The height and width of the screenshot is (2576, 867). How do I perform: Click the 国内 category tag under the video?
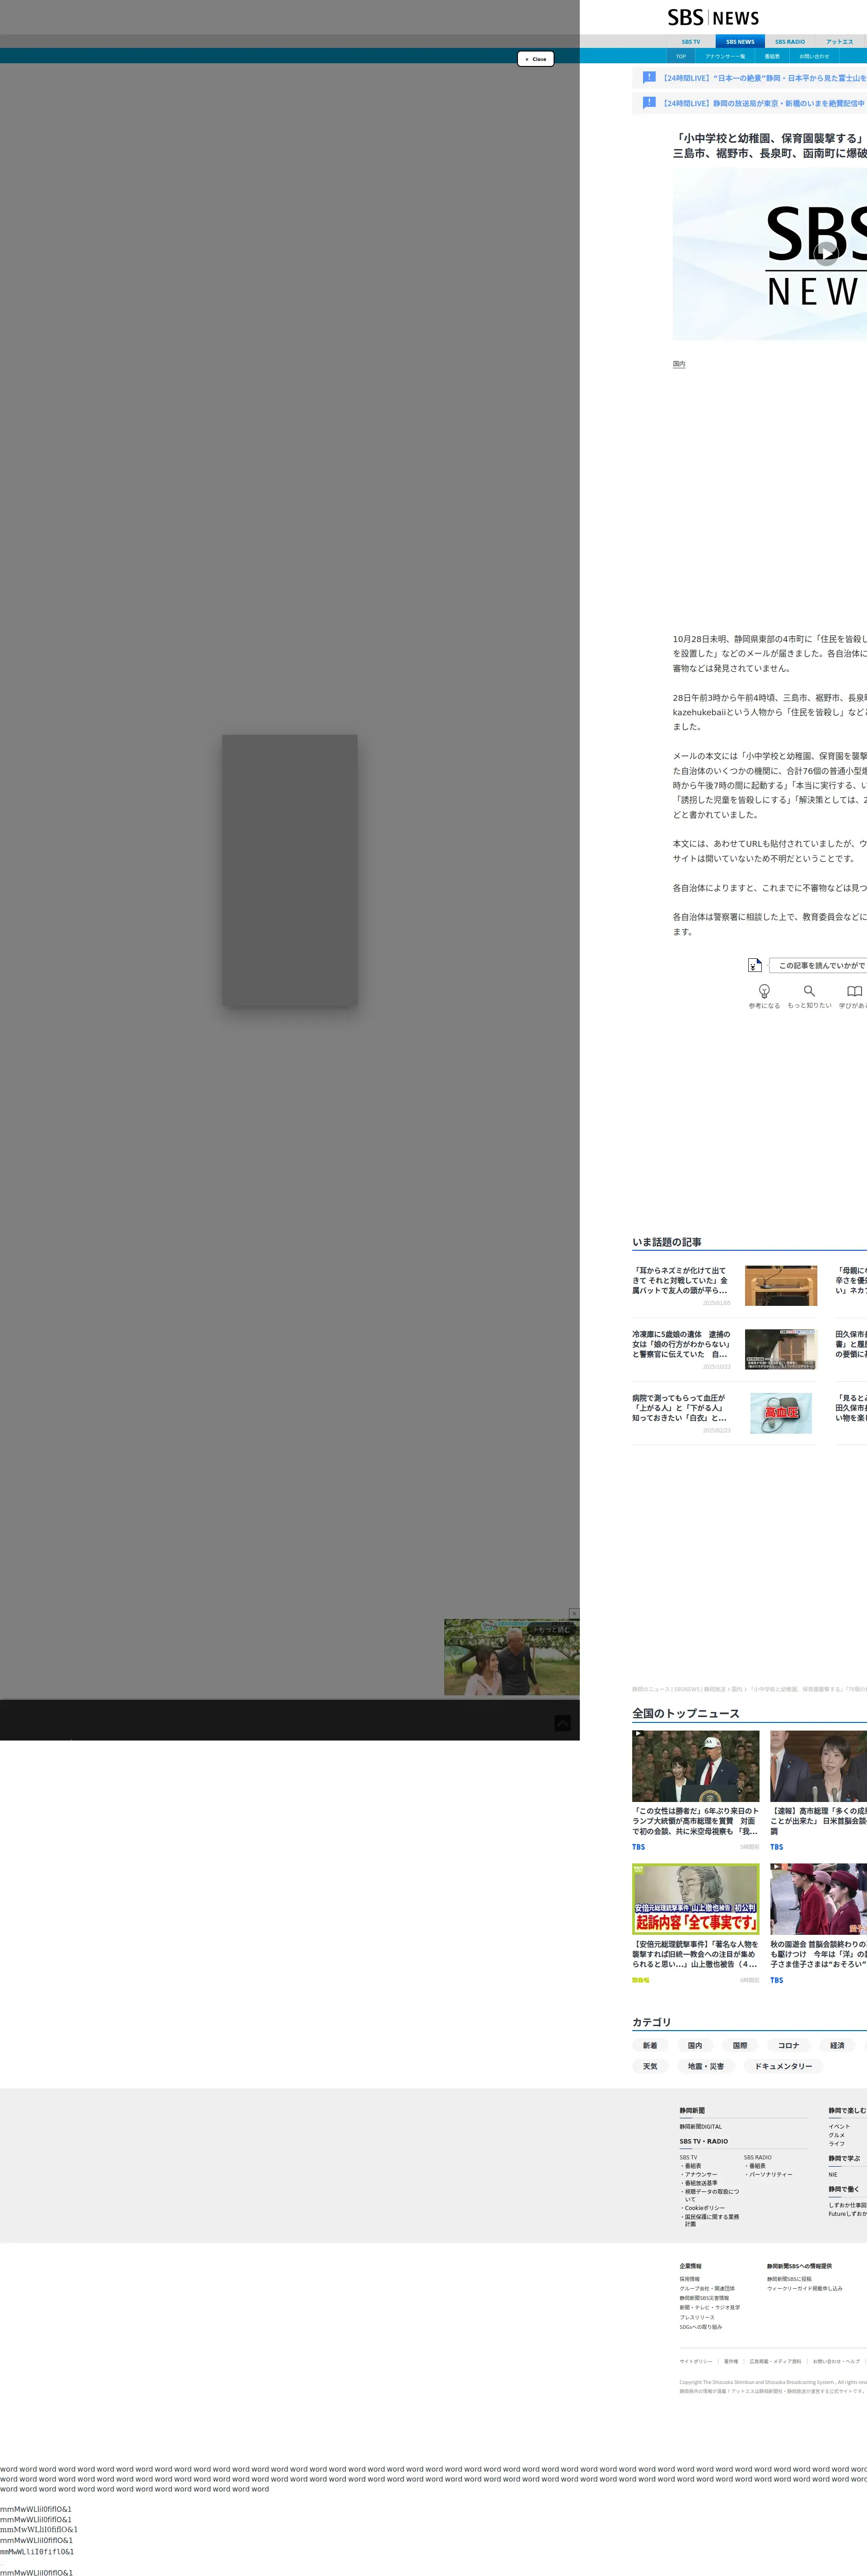679,364
